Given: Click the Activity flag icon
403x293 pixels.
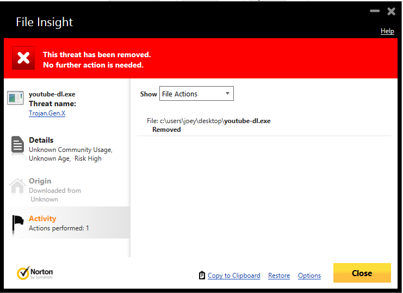Looking at the screenshot, I should pyautogui.click(x=18, y=223).
